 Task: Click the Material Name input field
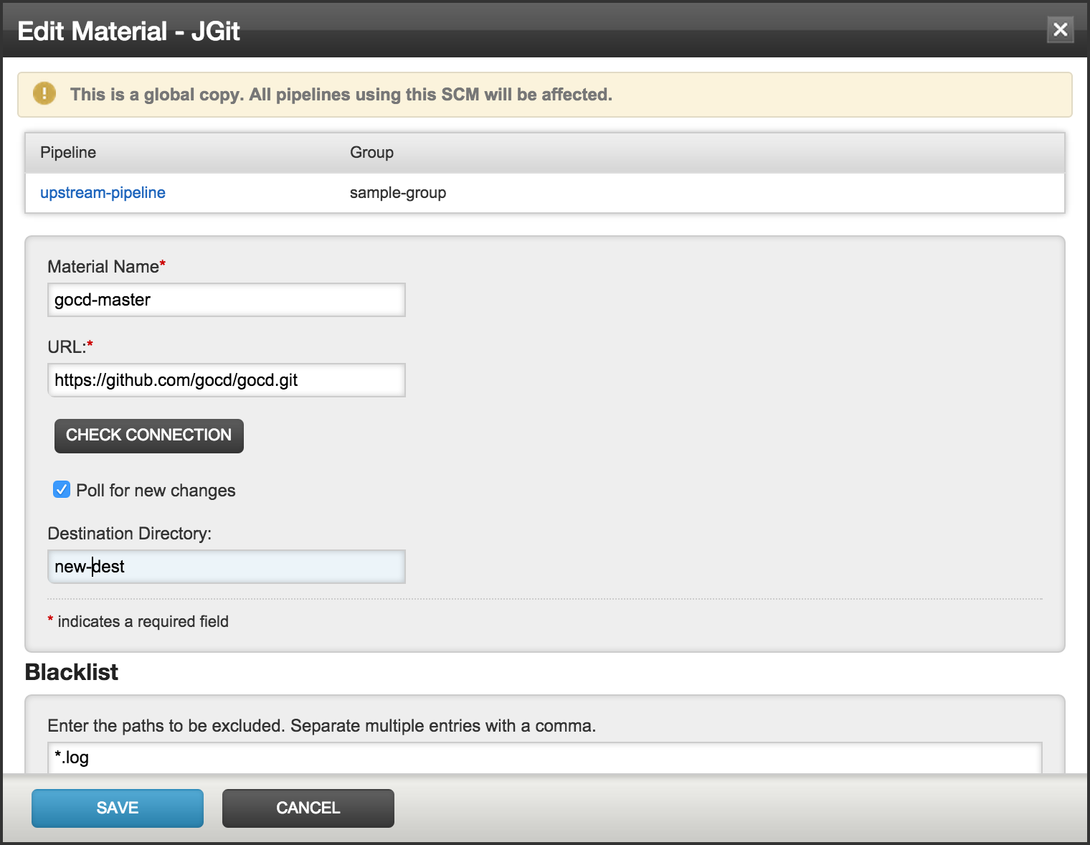226,300
